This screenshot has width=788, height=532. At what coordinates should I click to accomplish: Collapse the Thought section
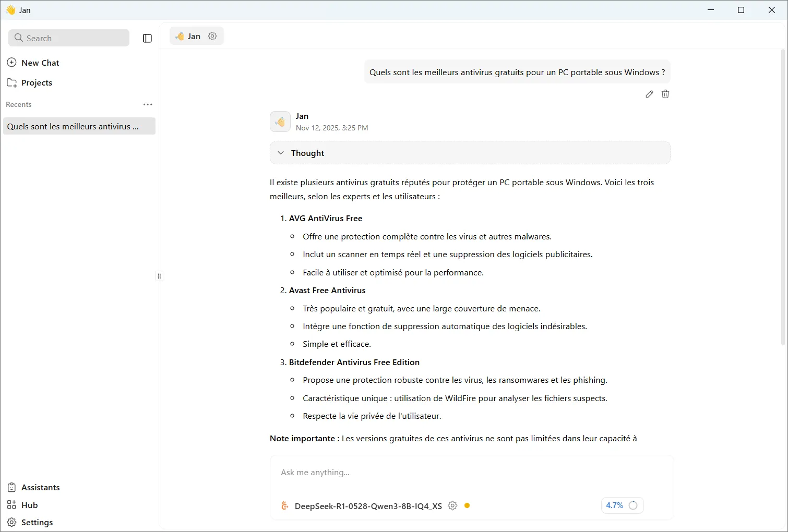tap(281, 152)
